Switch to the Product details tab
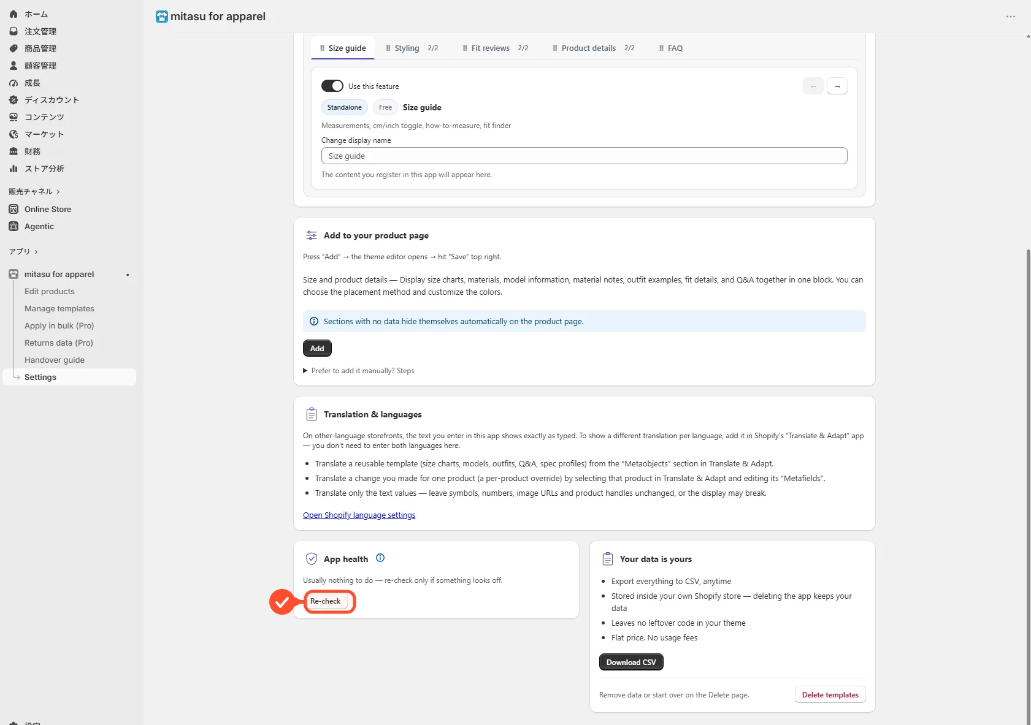Viewport: 1031px width, 725px height. pyautogui.click(x=593, y=48)
